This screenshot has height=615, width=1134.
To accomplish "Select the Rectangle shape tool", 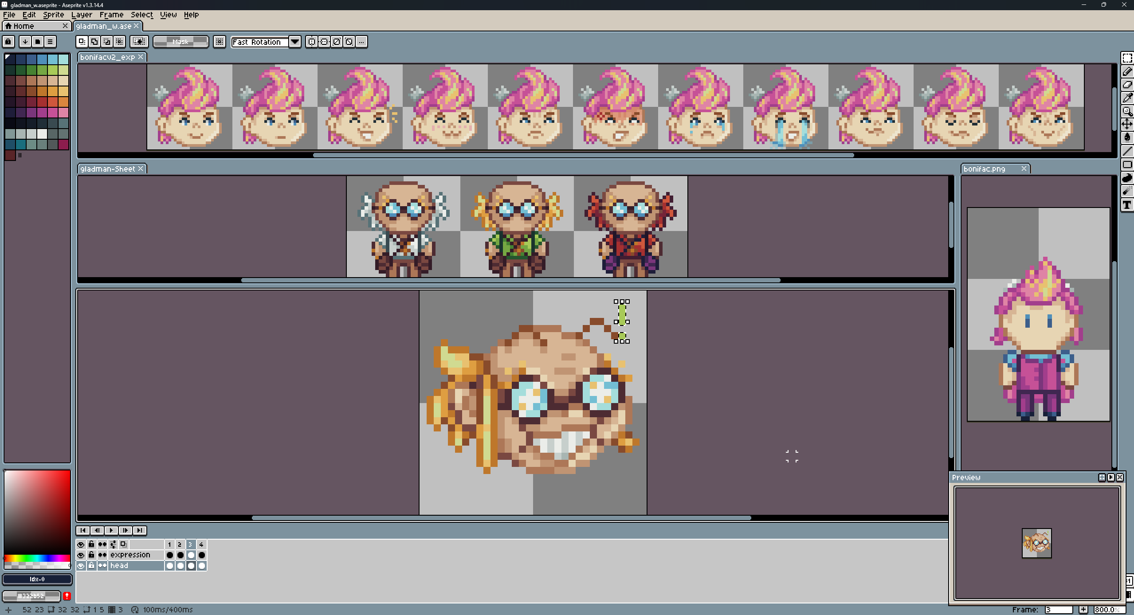I will (x=1127, y=165).
